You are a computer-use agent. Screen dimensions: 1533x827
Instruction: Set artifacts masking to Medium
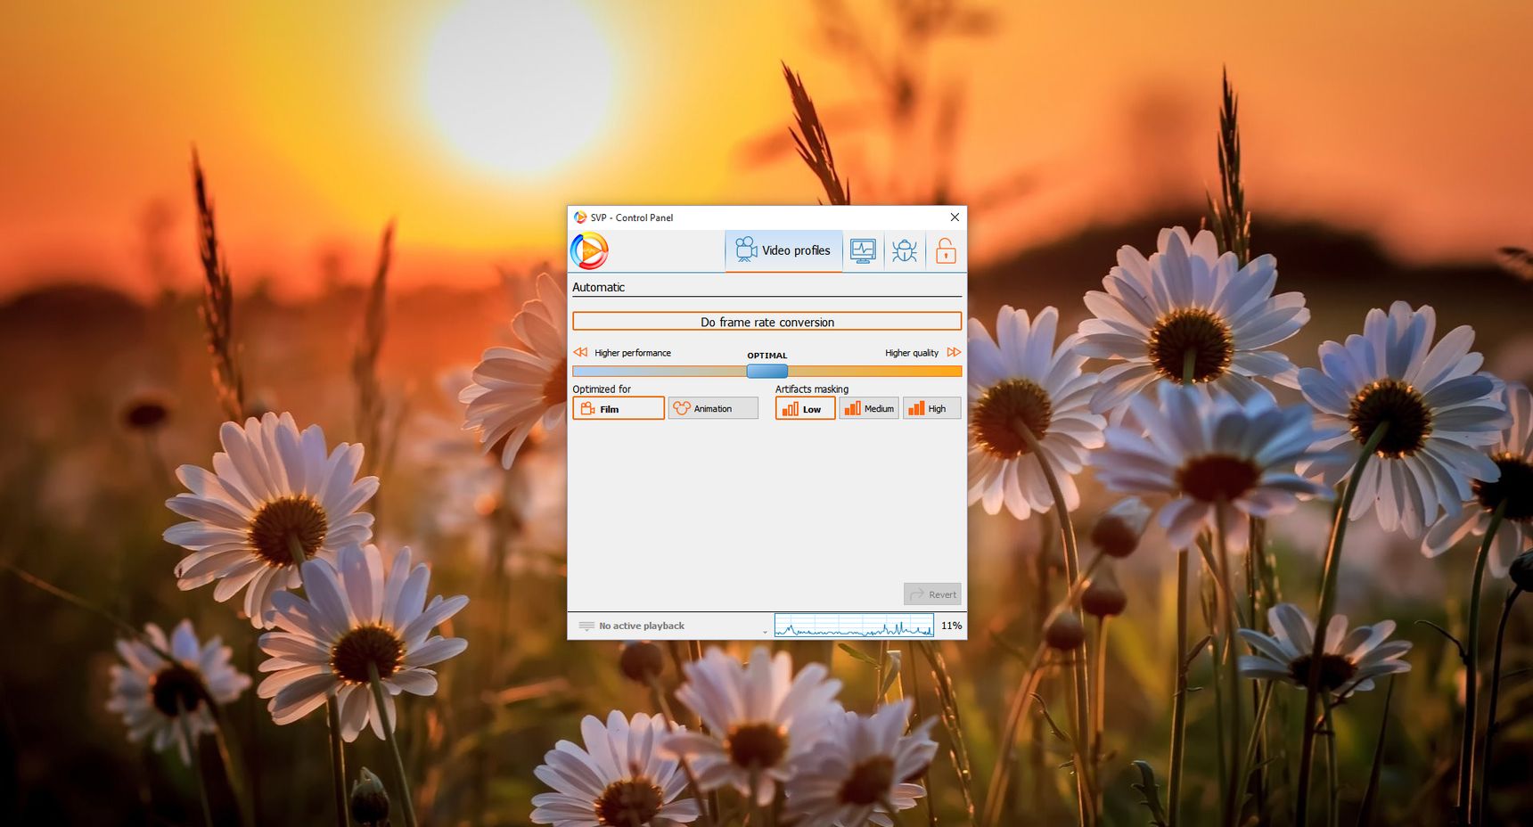869,408
